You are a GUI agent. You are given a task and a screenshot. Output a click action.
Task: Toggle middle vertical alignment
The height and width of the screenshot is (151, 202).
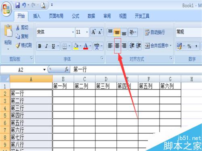[x=117, y=32]
